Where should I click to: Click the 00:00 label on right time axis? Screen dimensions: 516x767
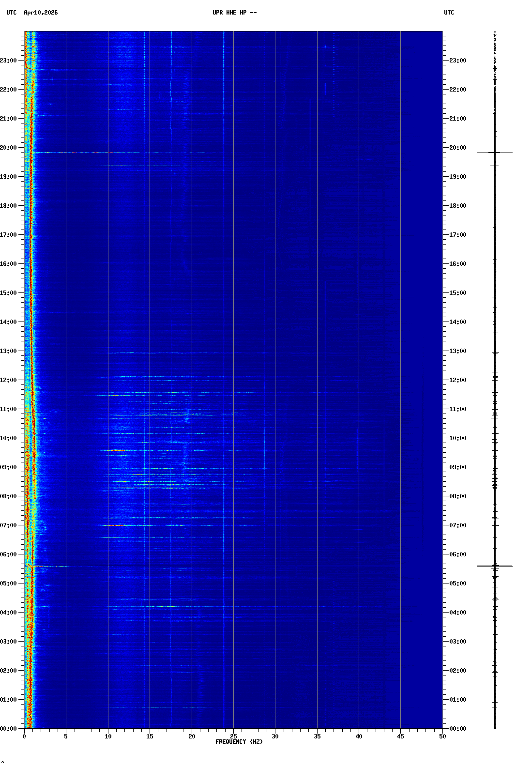point(457,729)
